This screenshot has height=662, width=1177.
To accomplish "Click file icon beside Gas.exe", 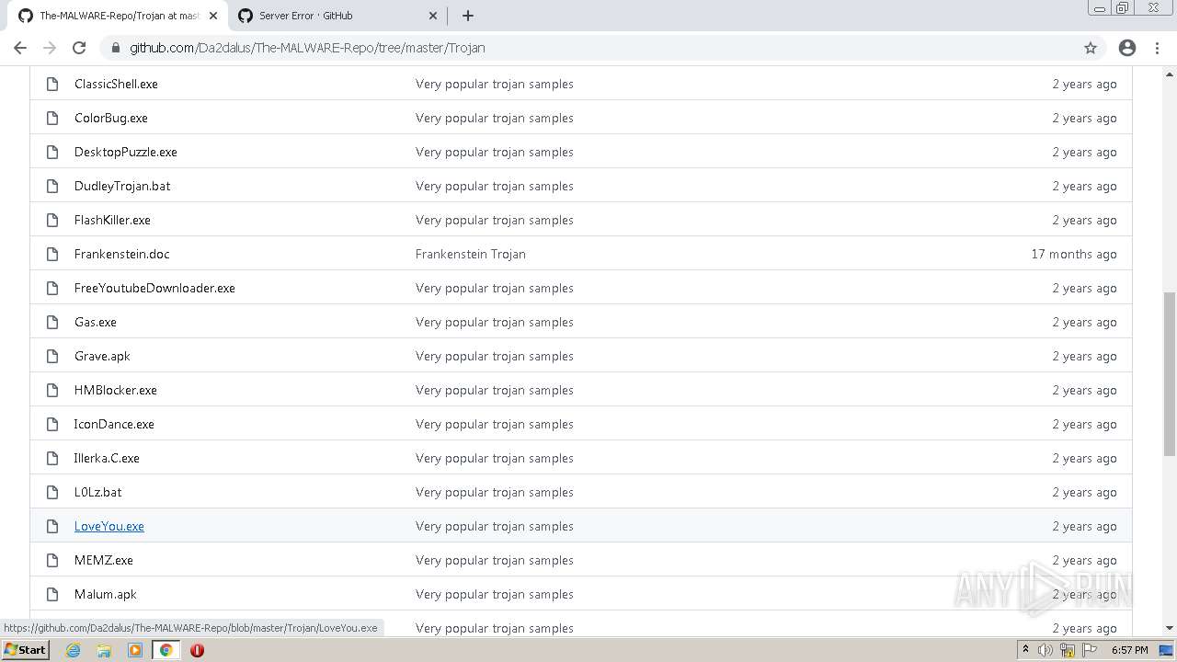I will coord(52,322).
